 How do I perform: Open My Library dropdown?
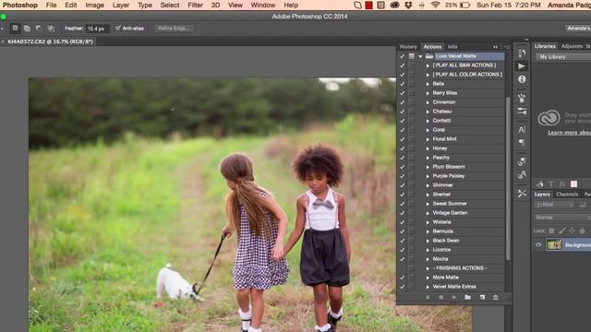[563, 57]
